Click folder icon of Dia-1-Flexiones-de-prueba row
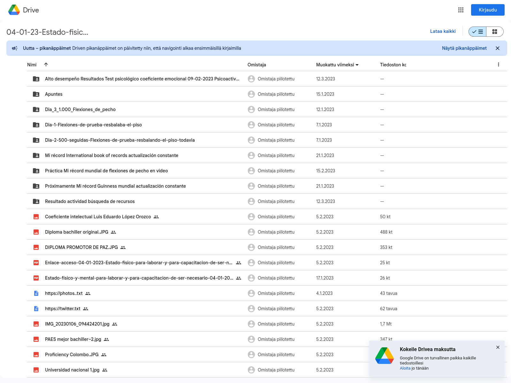 pyautogui.click(x=36, y=125)
